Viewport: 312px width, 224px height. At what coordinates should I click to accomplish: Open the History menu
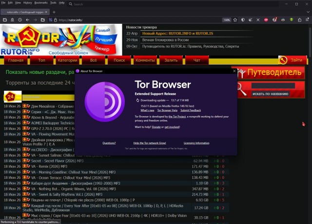tap(27, 3)
